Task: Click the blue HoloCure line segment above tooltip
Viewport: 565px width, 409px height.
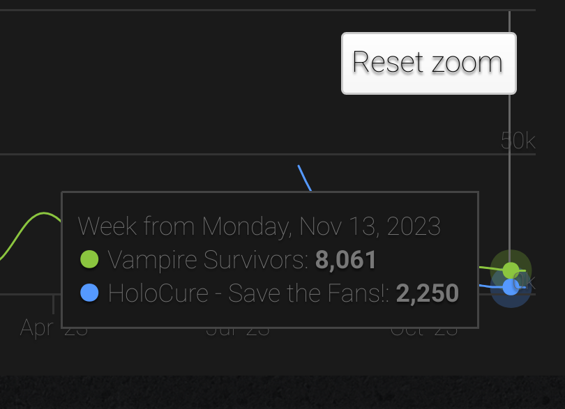Action: (304, 178)
